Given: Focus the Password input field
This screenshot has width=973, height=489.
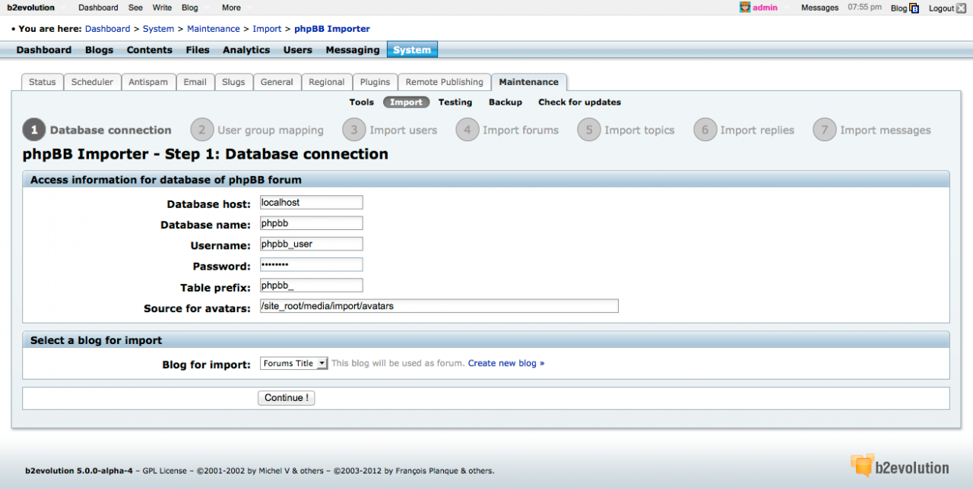Looking at the screenshot, I should (311, 265).
